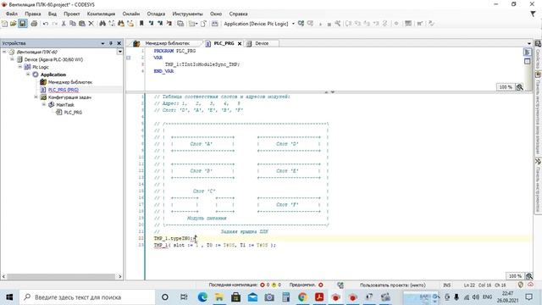Screen dimensions: 542x305
Task: Click the magnifier next to lower 100 %
Action: pyautogui.click(x=528, y=276)
